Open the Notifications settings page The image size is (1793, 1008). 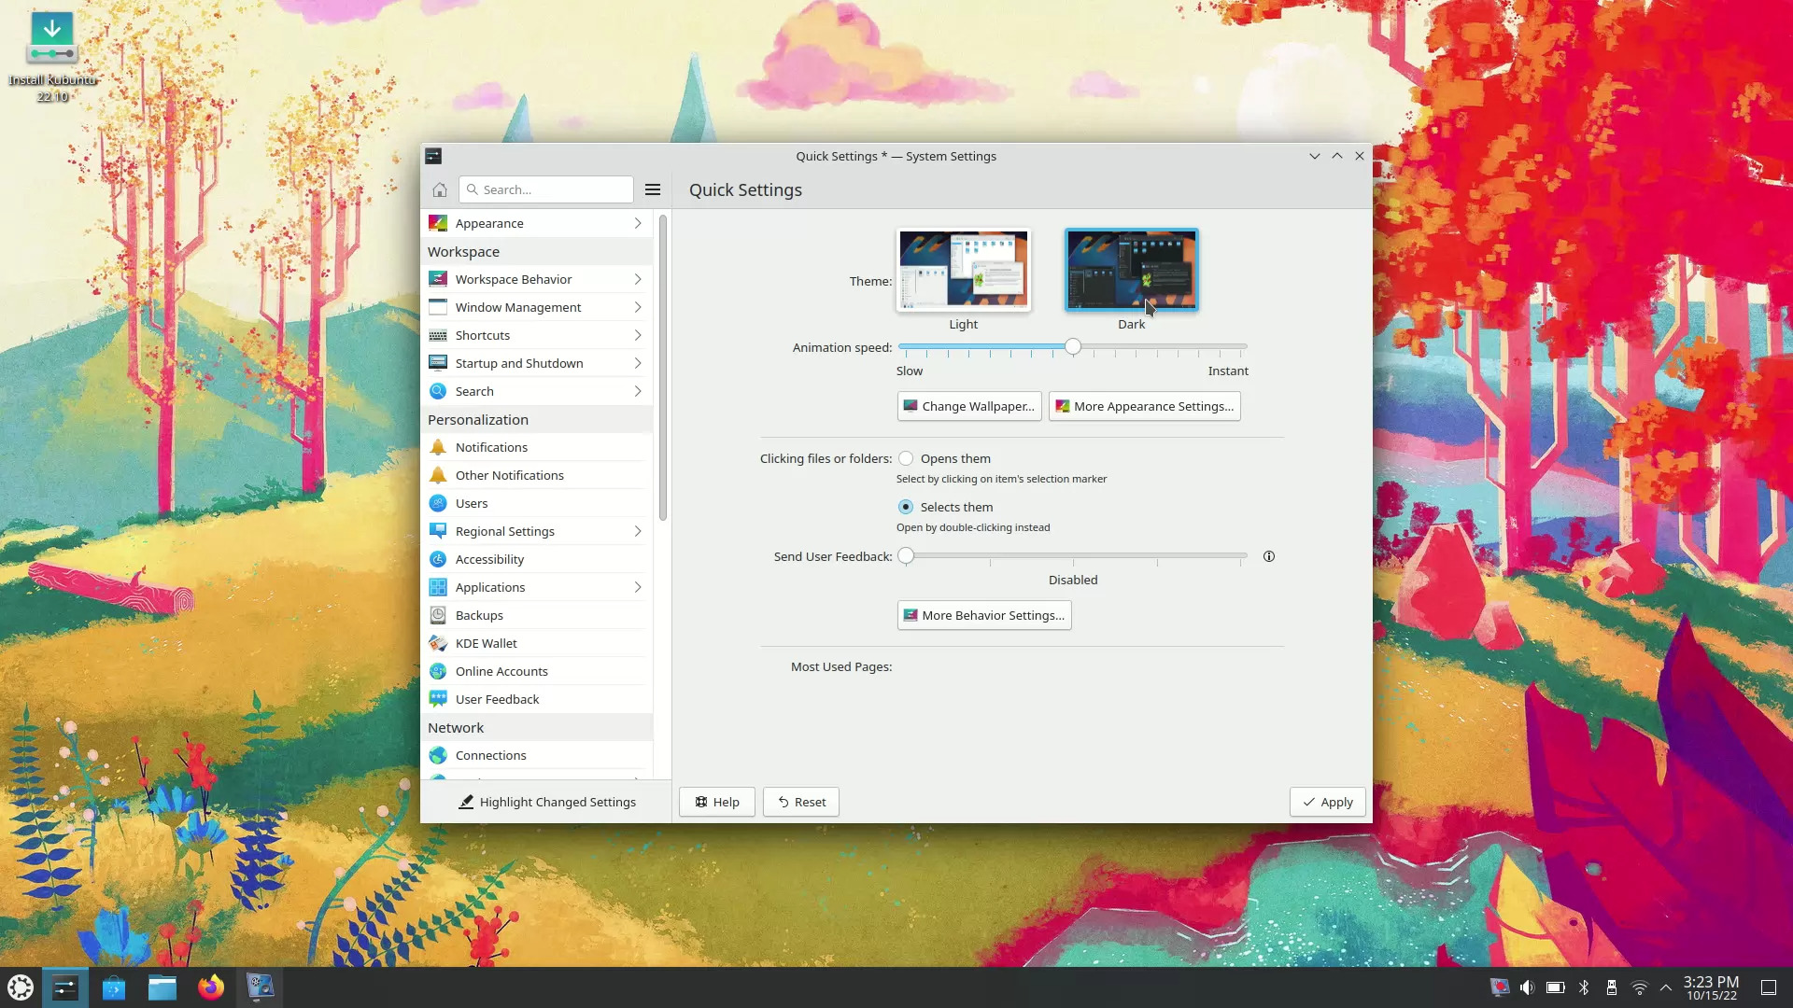coord(490,447)
